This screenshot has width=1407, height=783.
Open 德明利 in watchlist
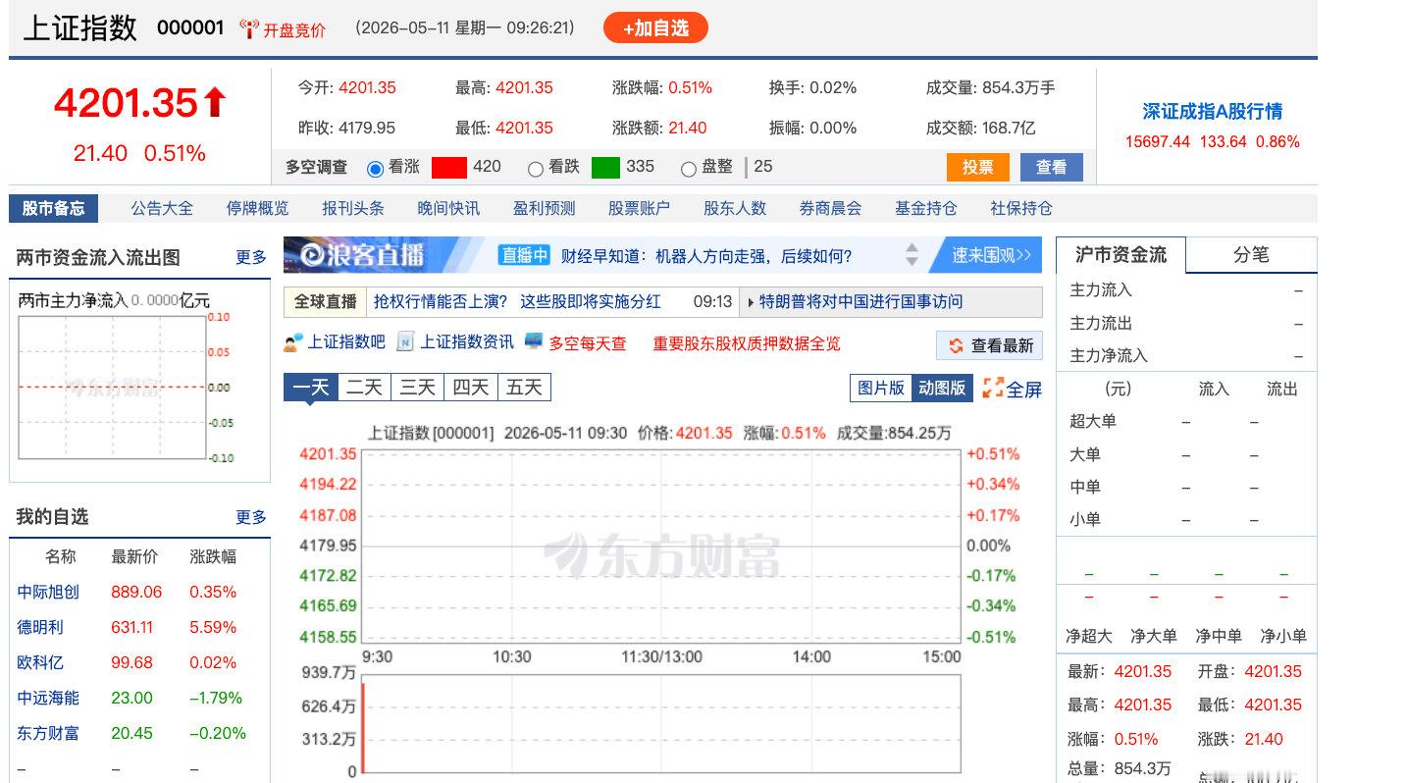coord(40,627)
